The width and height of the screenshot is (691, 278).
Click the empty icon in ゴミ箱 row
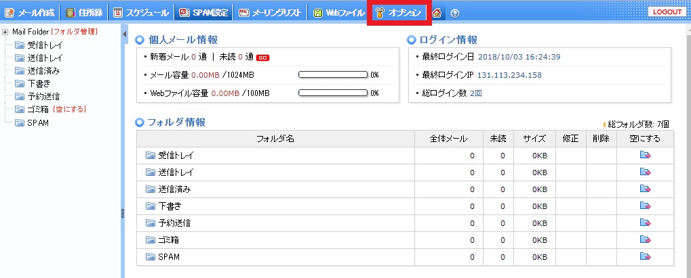click(645, 240)
